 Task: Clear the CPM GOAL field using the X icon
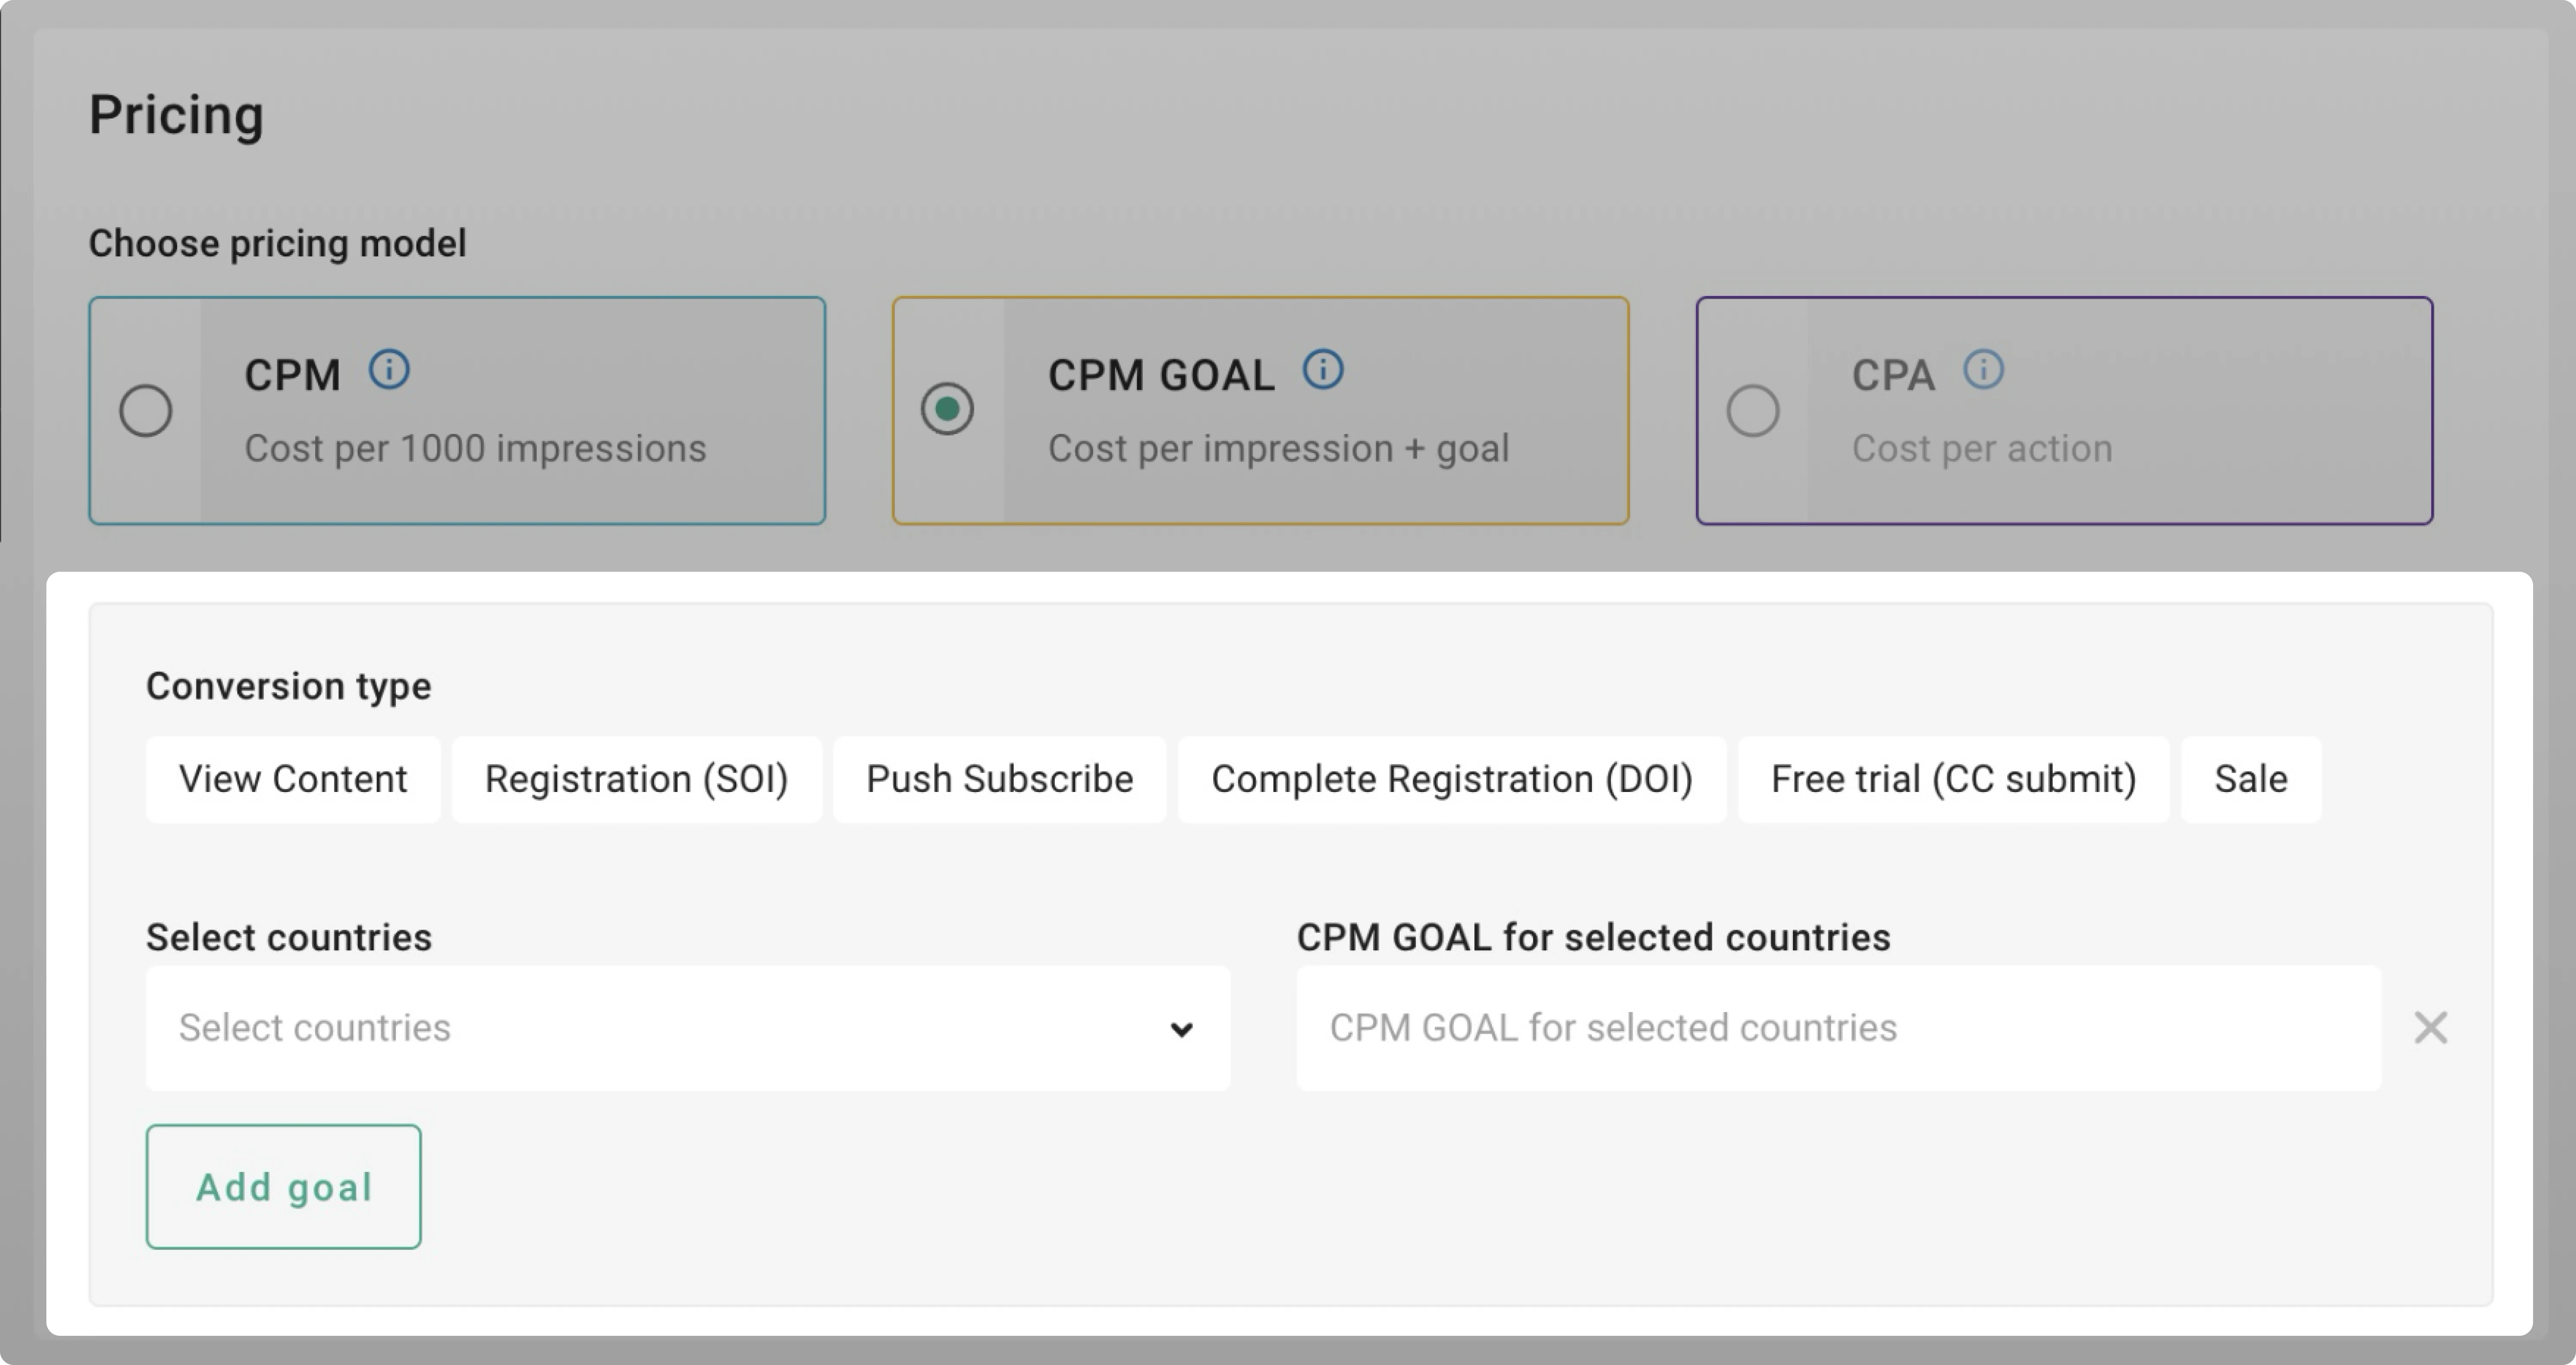pyautogui.click(x=2430, y=1027)
